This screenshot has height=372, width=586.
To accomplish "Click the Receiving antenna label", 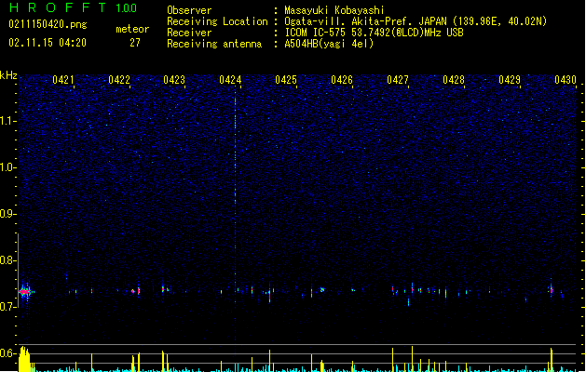I will 214,44.
